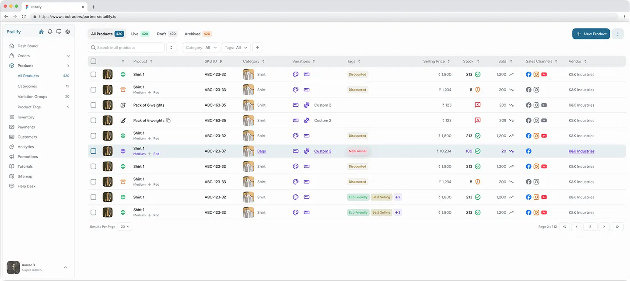Collapse the Products sidebar menu chevron
630x281 pixels.
(68, 66)
